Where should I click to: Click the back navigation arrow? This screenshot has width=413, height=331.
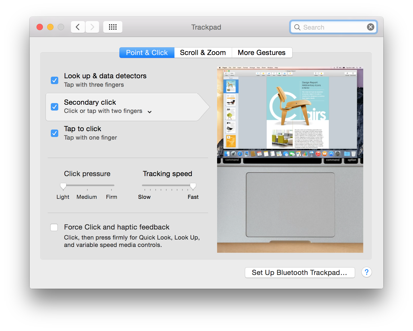[x=78, y=27]
